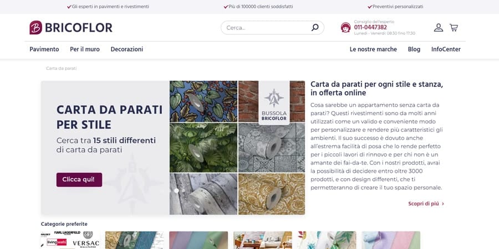Follow the Scopri di più link
This screenshot has width=499, height=249.
[426, 204]
